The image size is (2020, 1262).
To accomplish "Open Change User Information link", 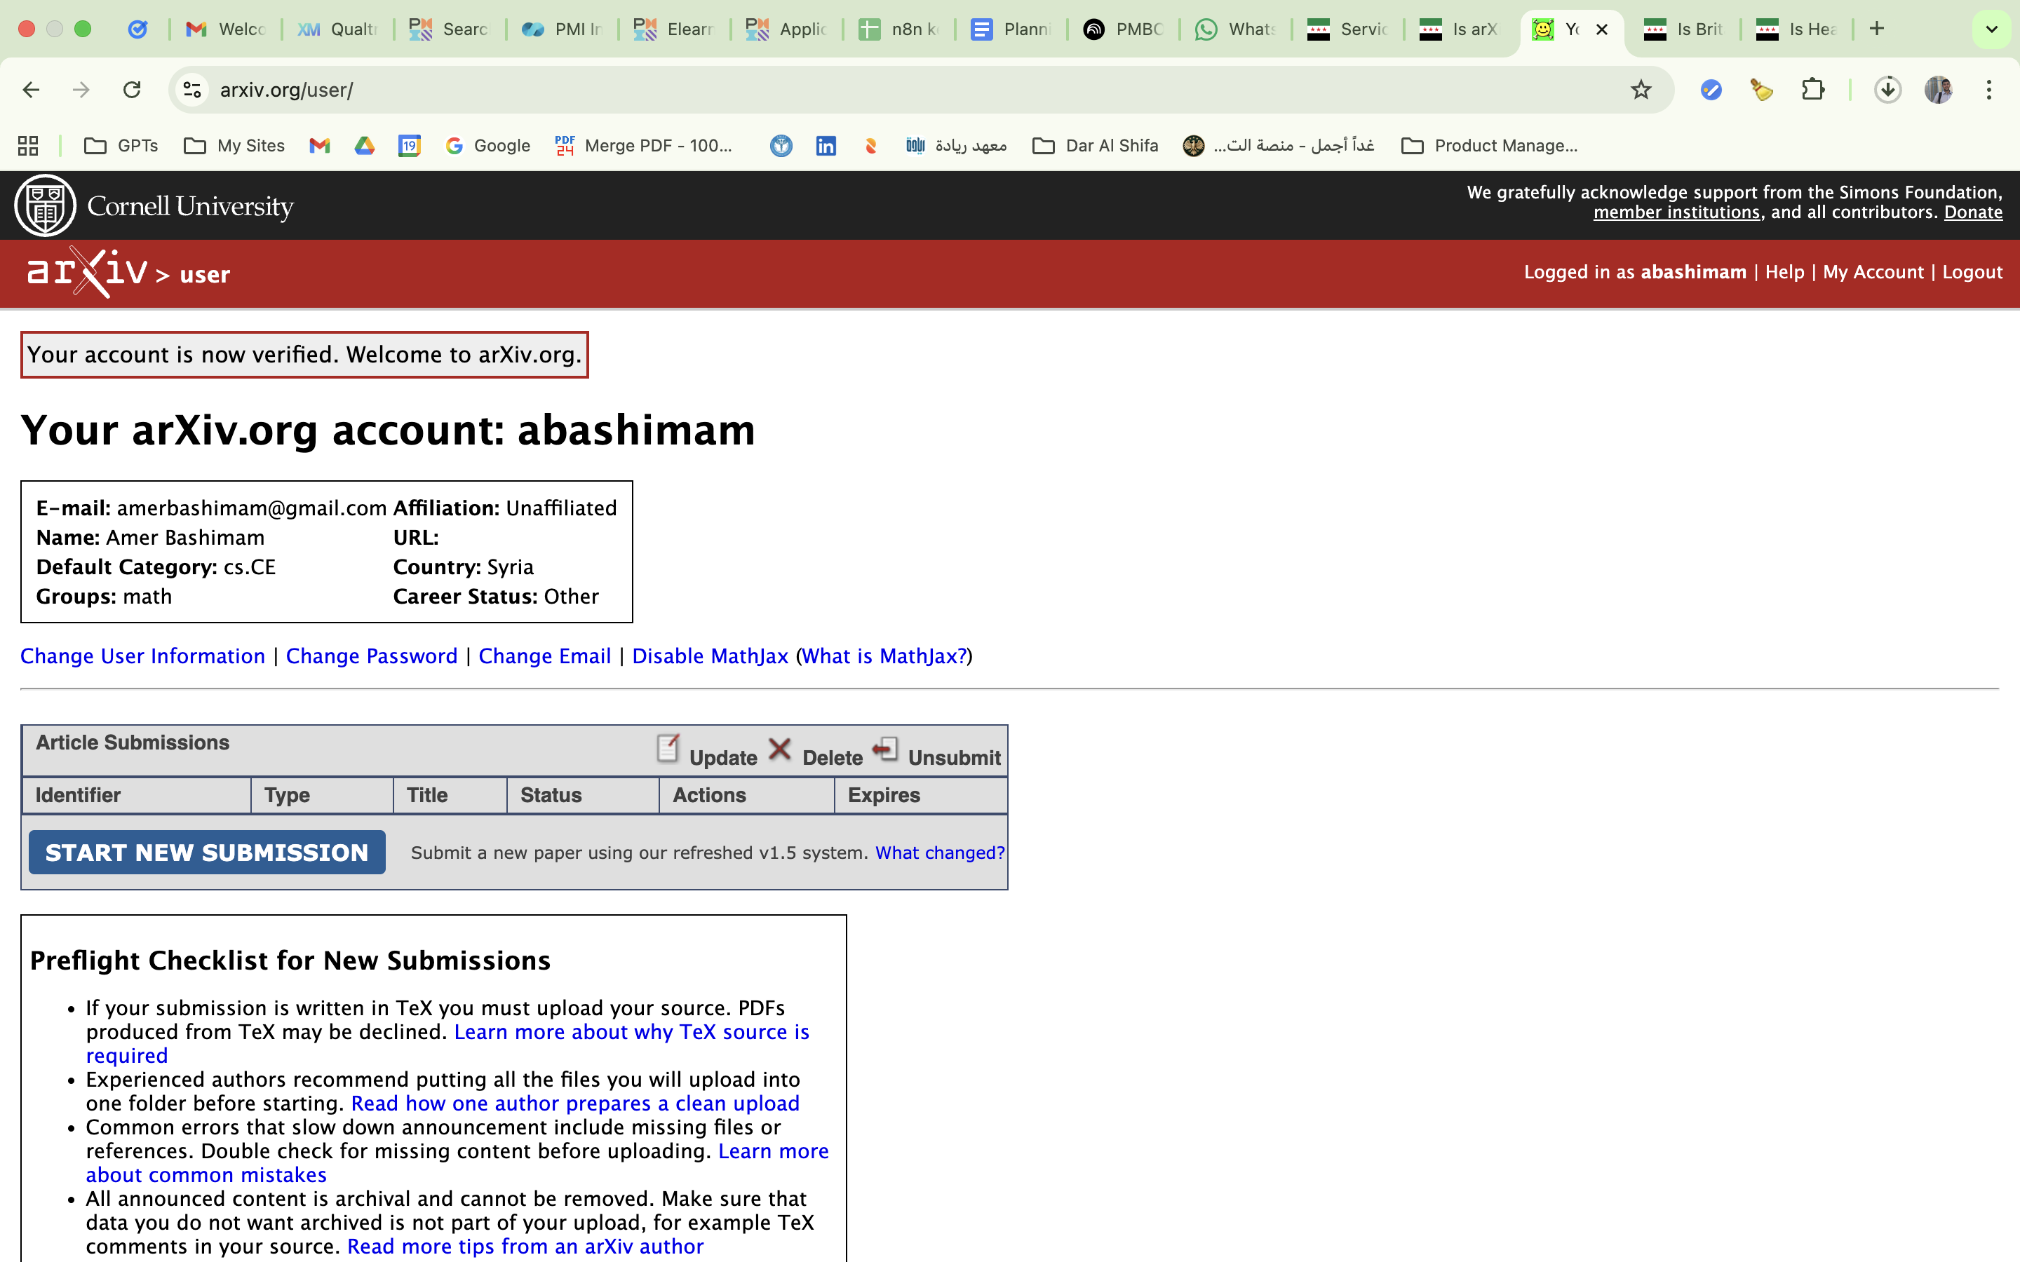I will pos(143,656).
